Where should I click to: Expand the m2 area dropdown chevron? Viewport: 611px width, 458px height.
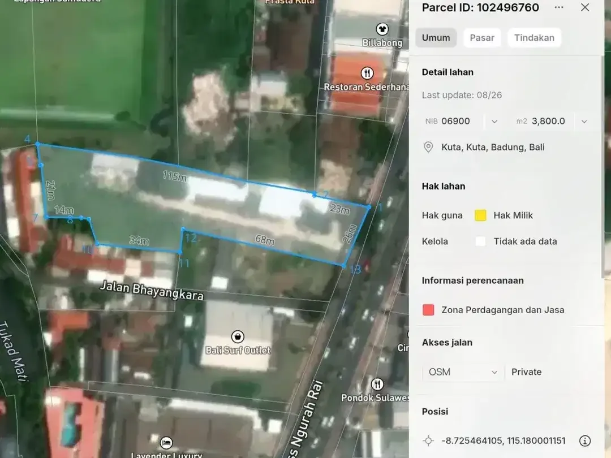point(584,122)
